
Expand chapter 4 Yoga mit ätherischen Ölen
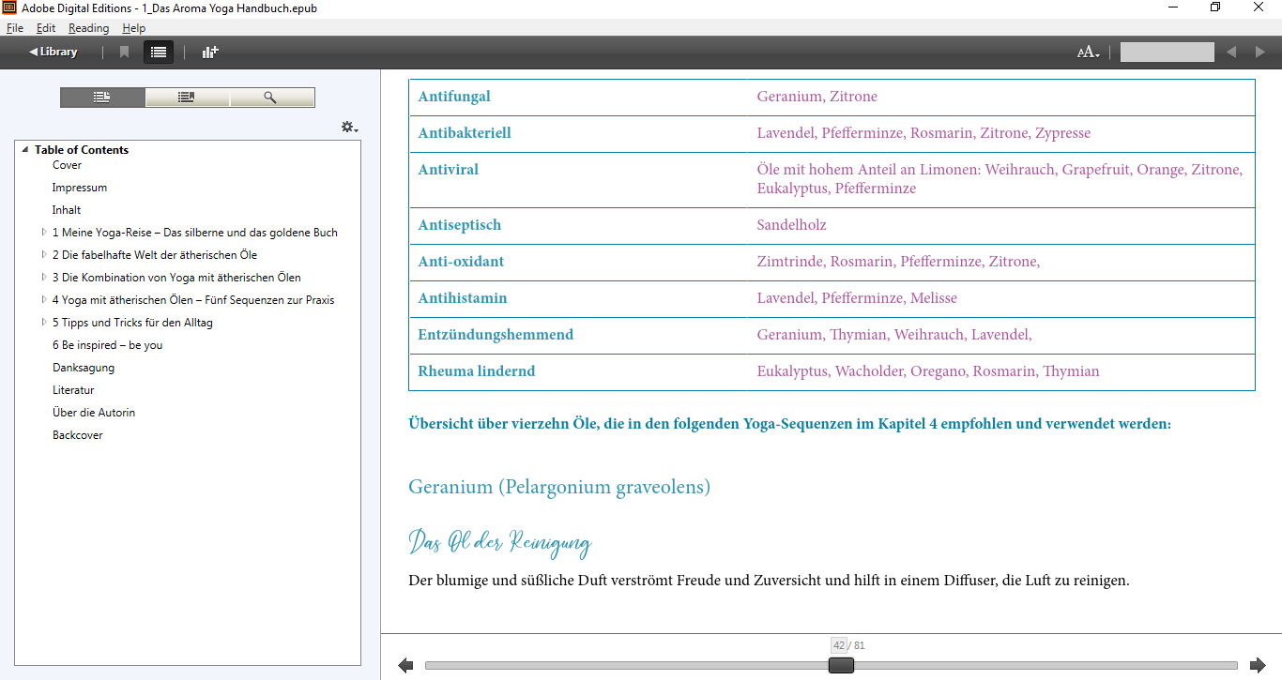pos(43,299)
